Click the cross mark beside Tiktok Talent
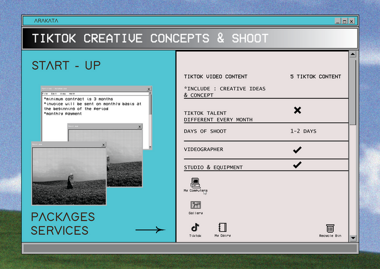The height and width of the screenshot is (269, 380). 297,110
